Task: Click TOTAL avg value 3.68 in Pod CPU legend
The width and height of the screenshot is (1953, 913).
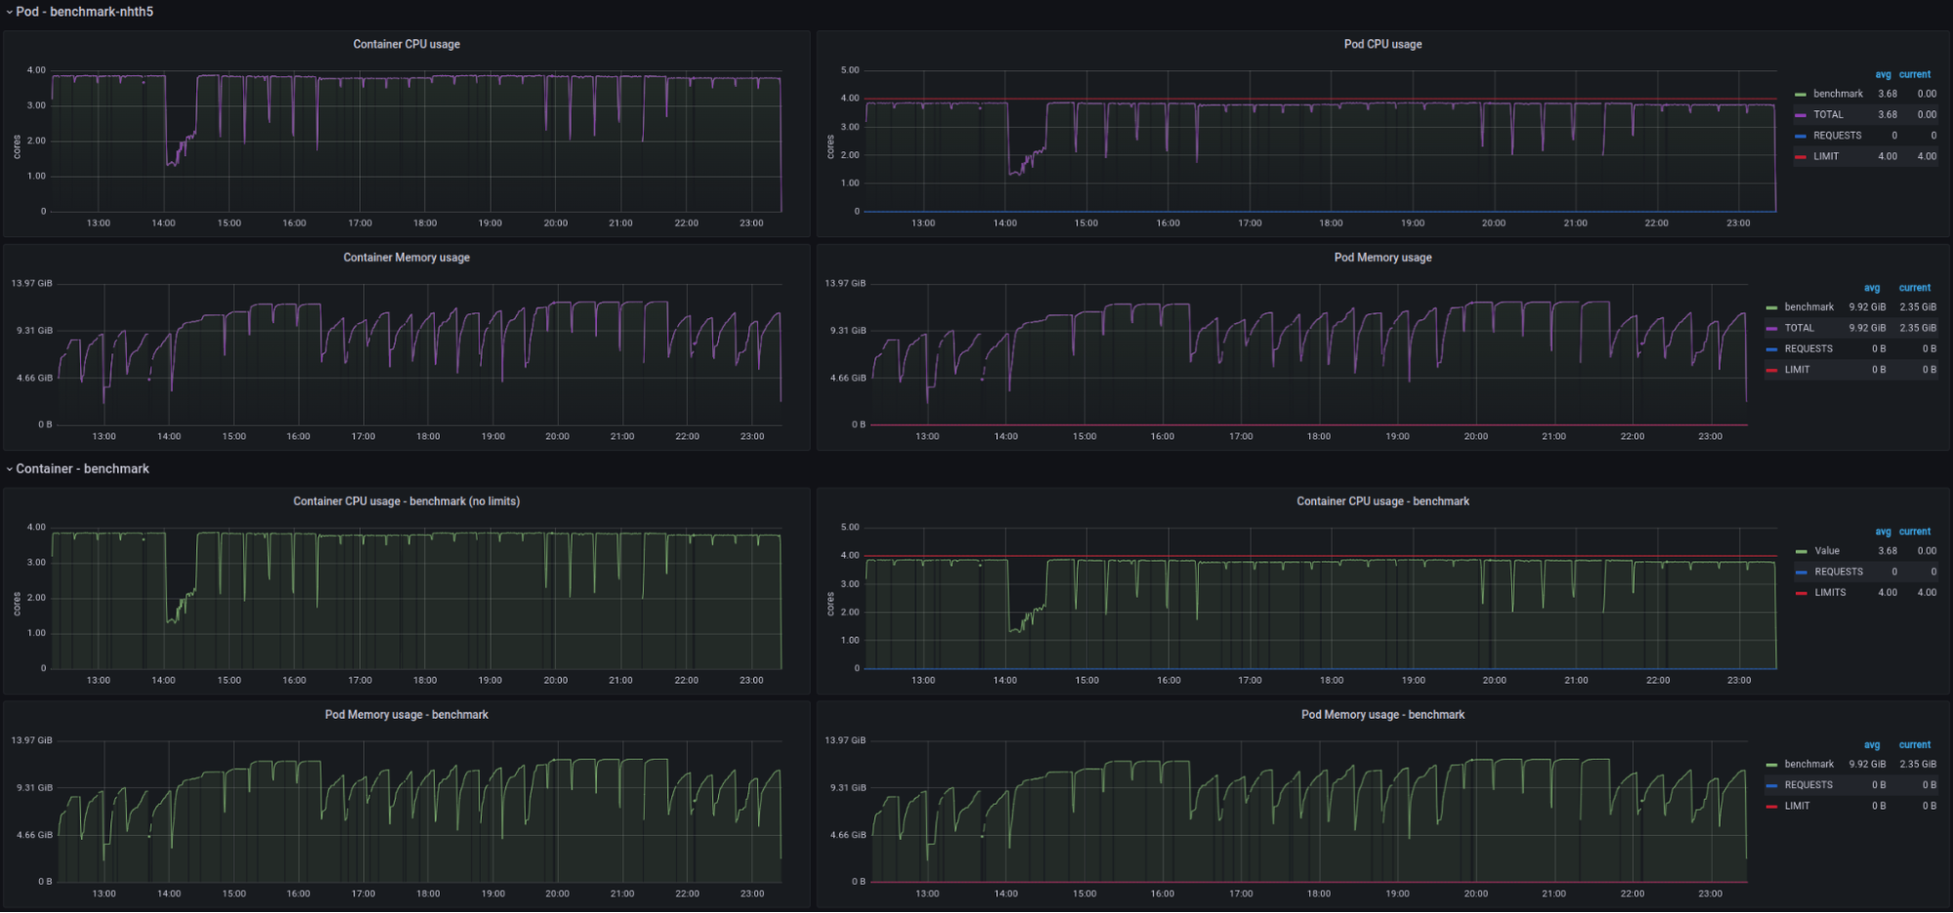Action: coord(1888,114)
